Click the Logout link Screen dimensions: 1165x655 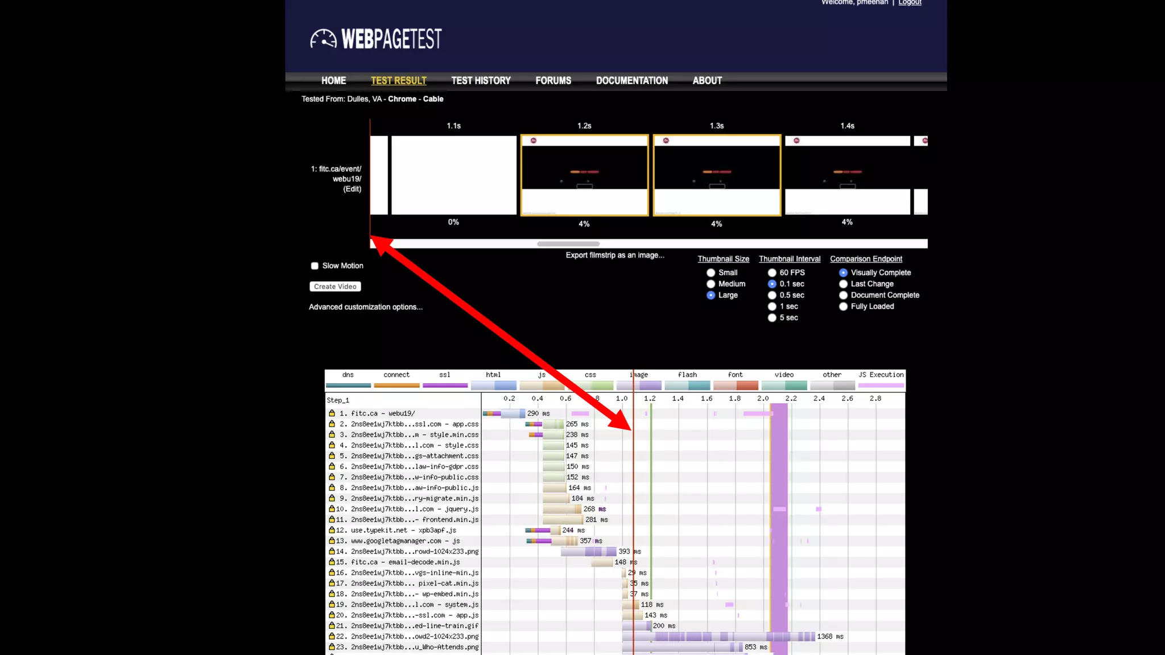(910, 3)
